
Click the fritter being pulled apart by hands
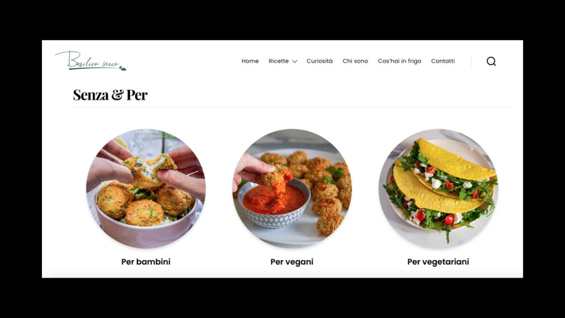[x=151, y=171]
